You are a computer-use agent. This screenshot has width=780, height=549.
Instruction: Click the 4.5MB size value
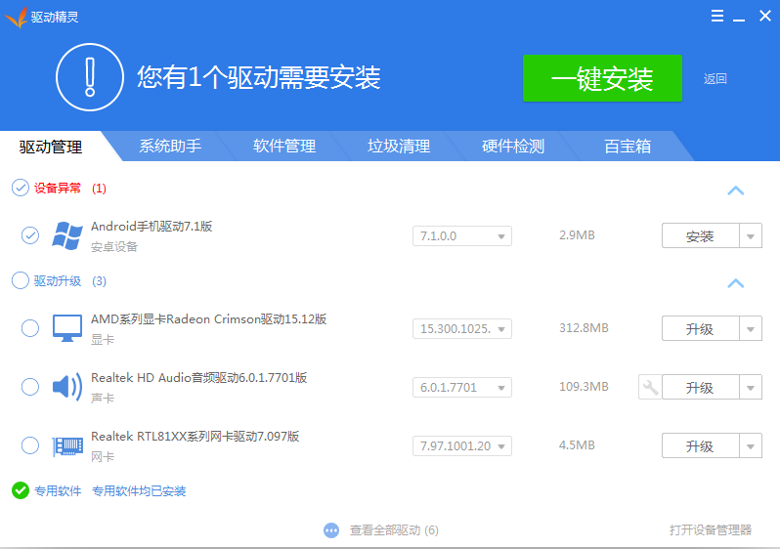[577, 445]
